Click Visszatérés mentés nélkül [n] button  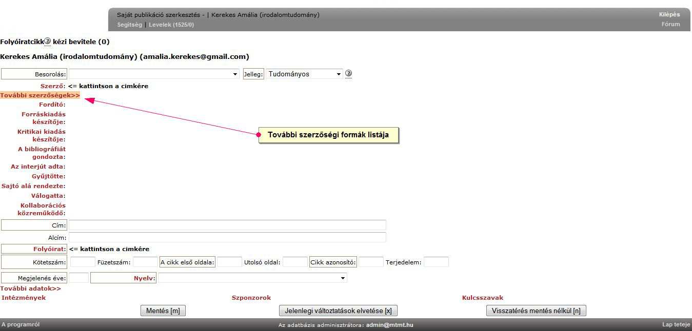coord(536,311)
